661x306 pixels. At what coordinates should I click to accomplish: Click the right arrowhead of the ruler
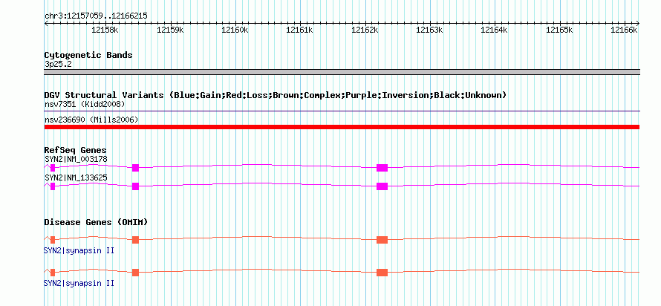point(638,24)
